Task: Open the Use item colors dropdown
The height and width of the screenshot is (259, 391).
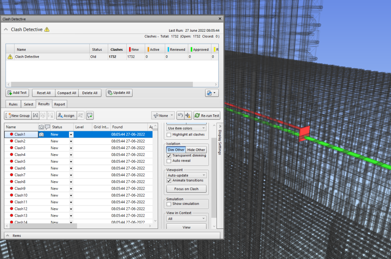Action: point(186,128)
